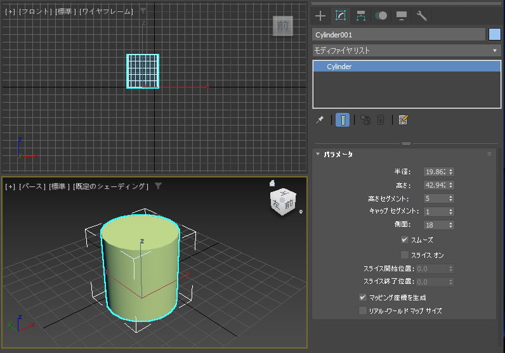Click the ViewCube home icon
The height and width of the screenshot is (353, 505).
[272, 183]
